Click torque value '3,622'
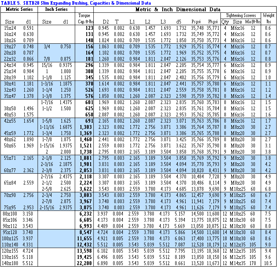 86,189
